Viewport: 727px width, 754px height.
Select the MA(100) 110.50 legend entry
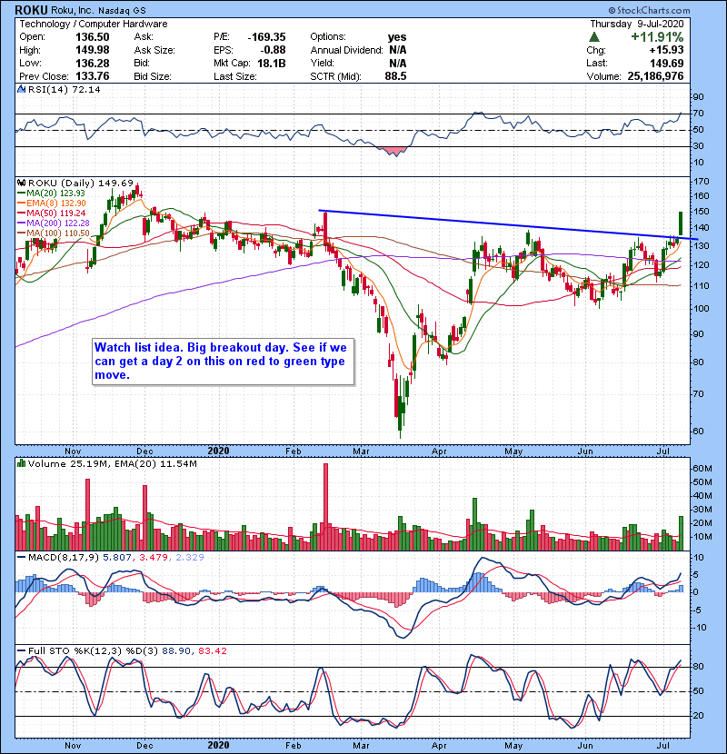pos(54,233)
